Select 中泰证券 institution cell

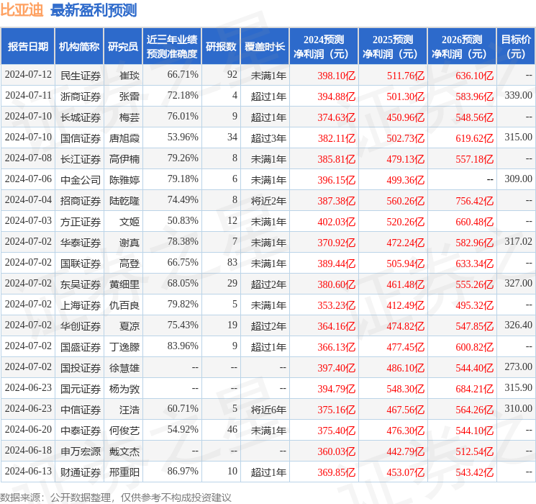pyautogui.click(x=81, y=431)
